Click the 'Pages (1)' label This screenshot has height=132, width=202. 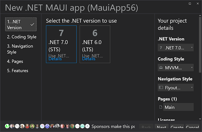click(x=167, y=99)
